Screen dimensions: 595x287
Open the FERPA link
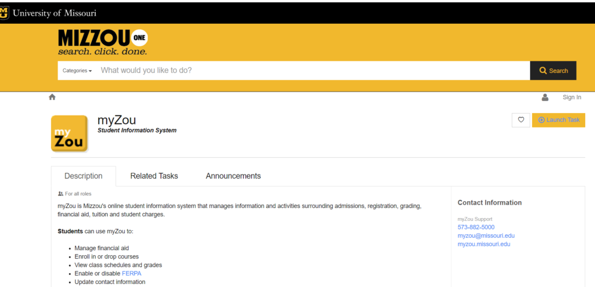(131, 273)
